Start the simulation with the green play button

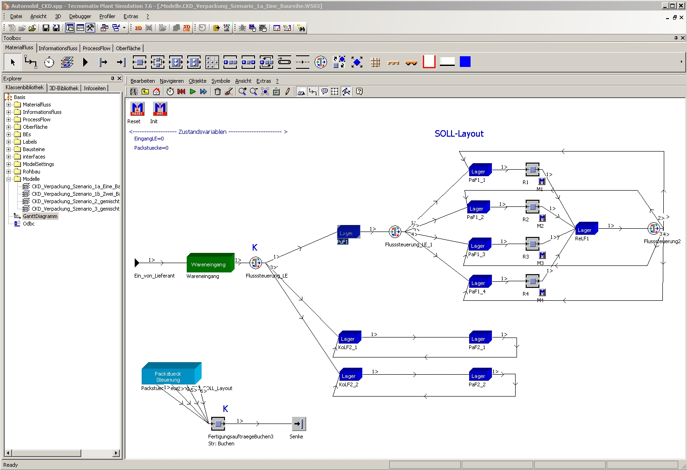point(192,92)
